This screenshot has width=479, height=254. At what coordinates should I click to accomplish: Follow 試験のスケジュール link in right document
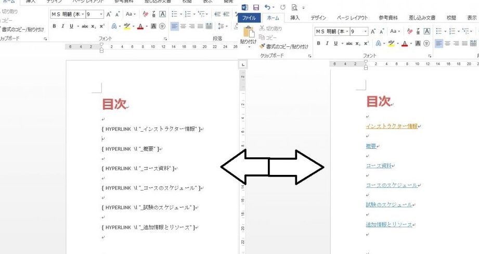pos(389,205)
